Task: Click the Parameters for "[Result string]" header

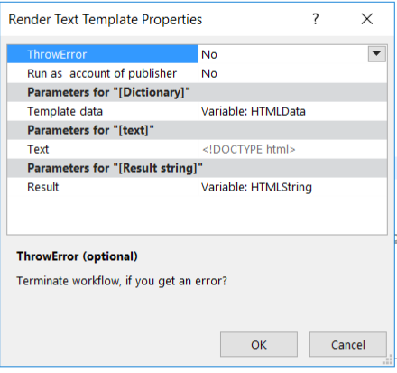Action: click(x=197, y=168)
